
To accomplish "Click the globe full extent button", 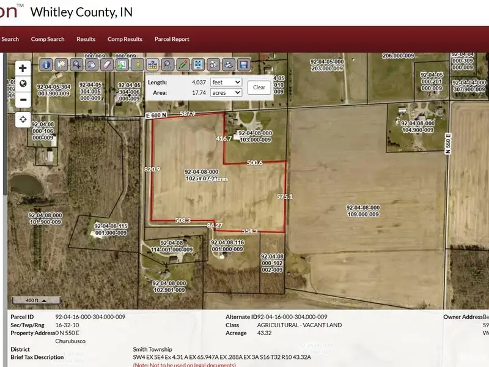I will click(23, 84).
